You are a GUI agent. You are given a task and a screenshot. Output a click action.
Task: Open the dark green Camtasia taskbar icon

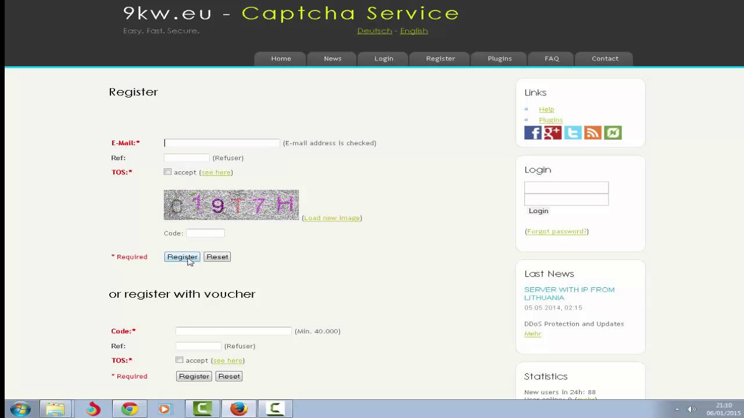[202, 409]
